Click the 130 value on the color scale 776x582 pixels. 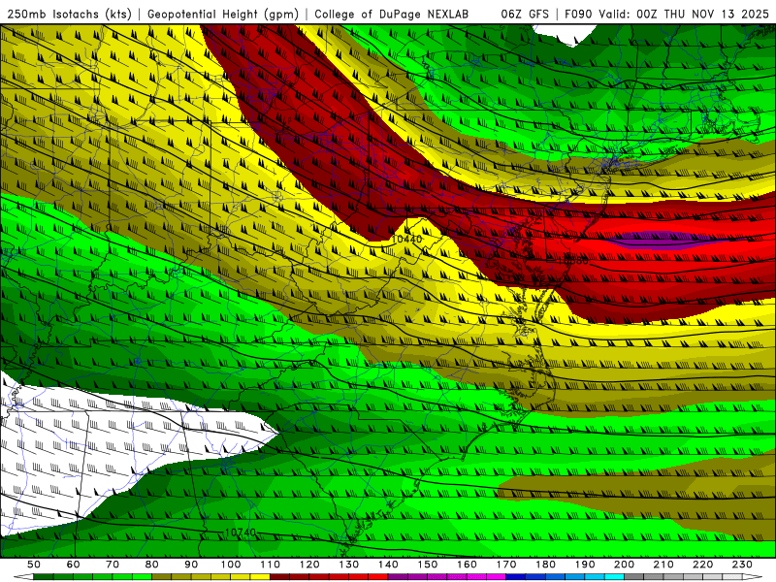tap(349, 565)
